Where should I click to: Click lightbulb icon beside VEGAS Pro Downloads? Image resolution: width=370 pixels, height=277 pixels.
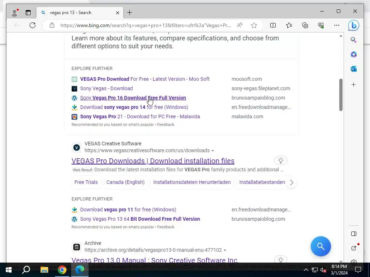280,161
